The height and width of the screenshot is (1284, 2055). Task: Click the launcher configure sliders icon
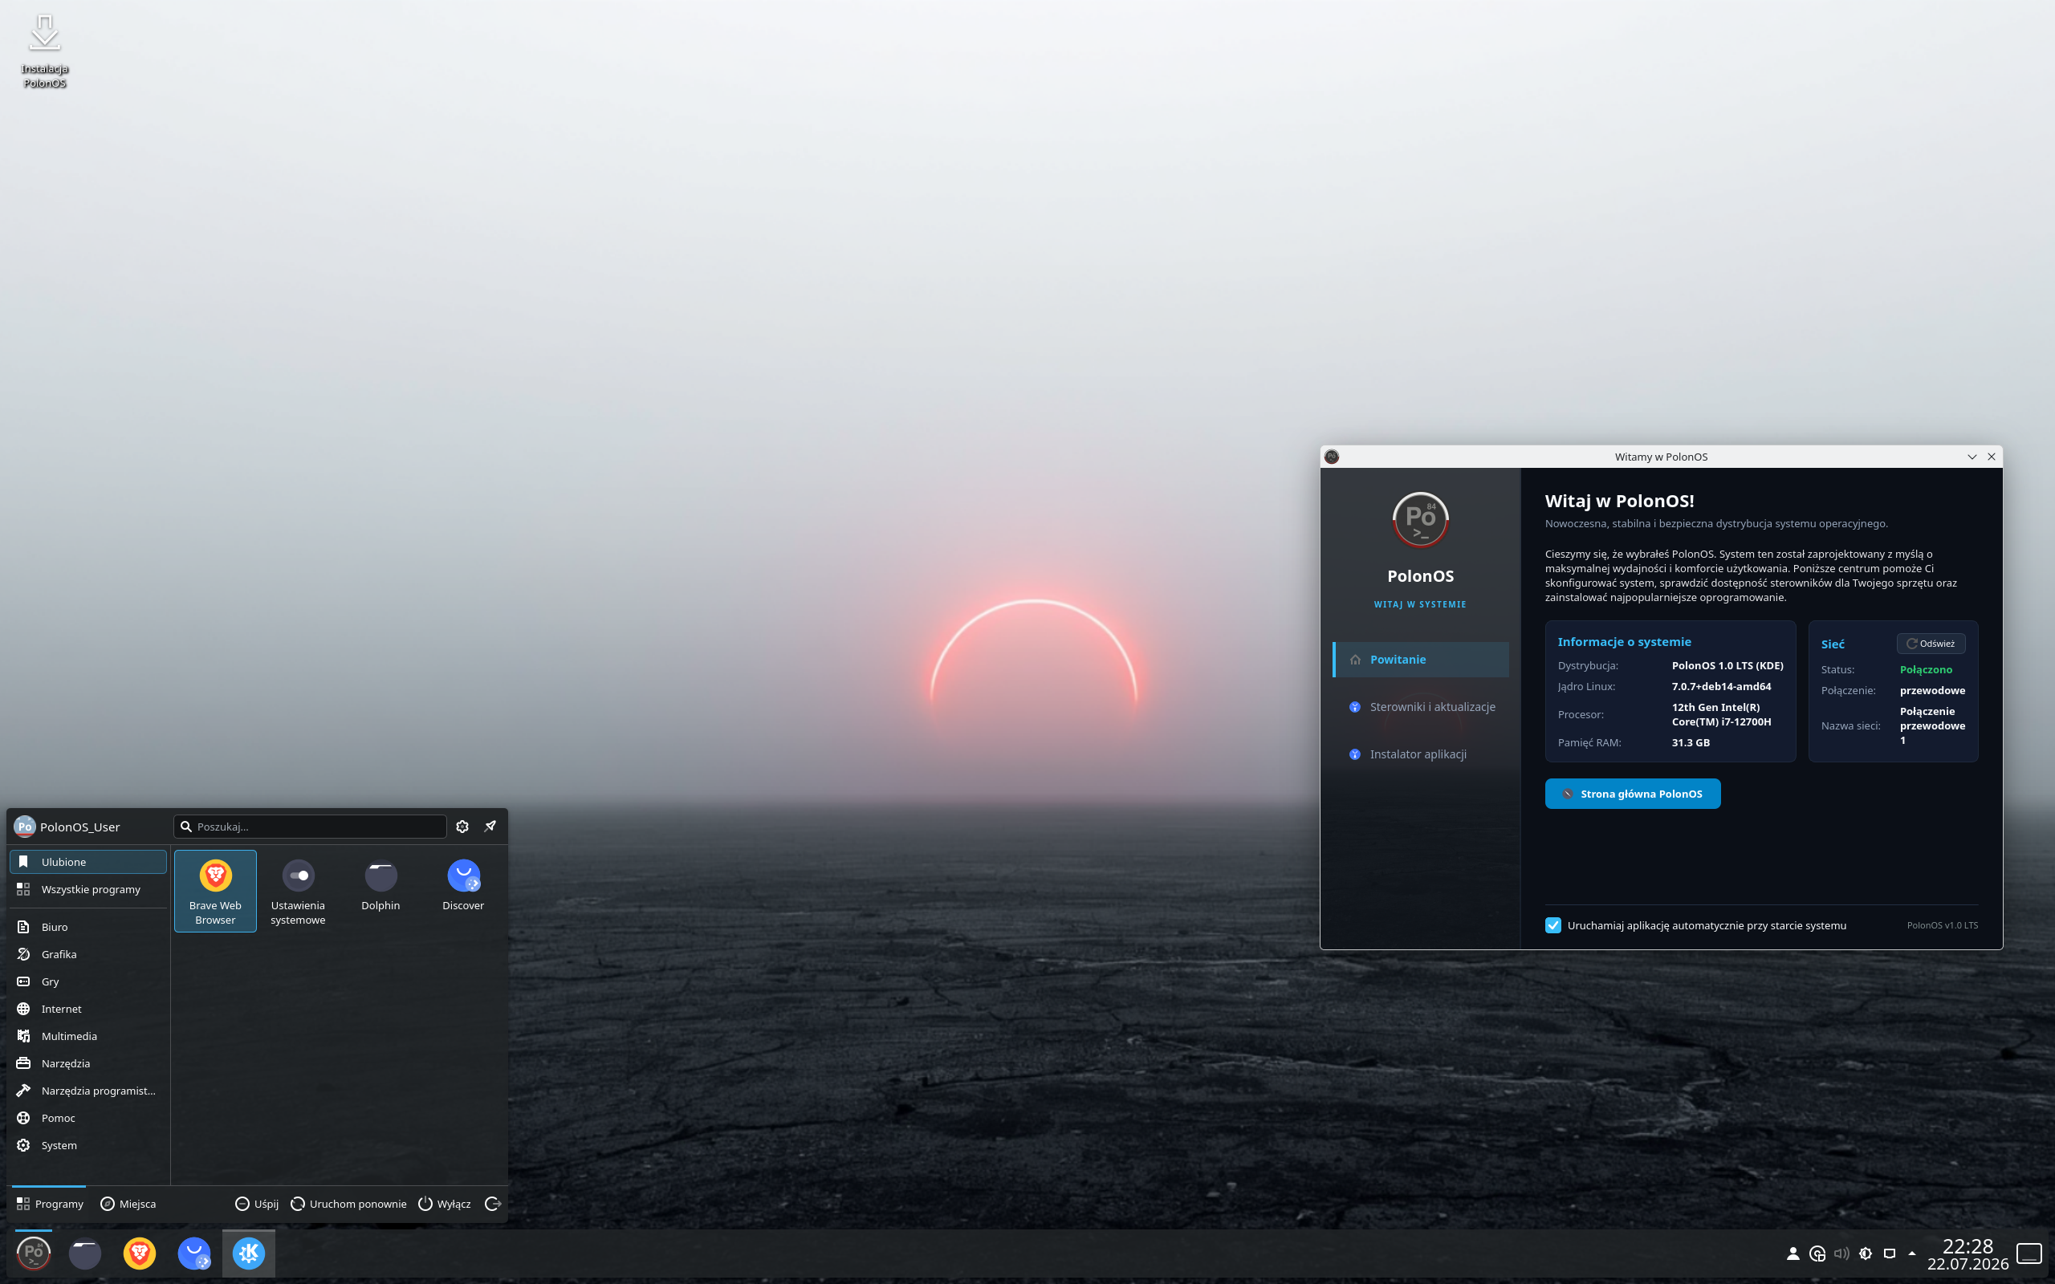tap(462, 827)
